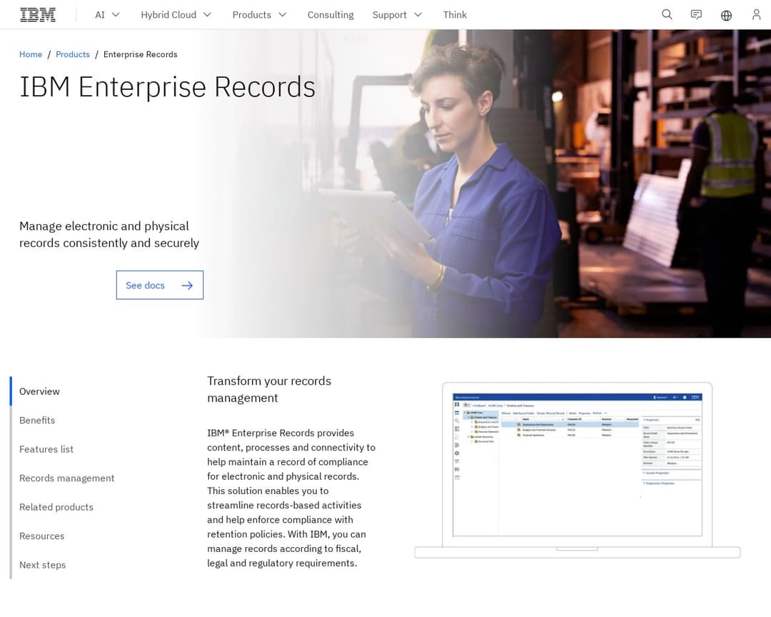Open the search icon

pyautogui.click(x=667, y=14)
